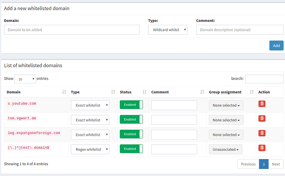Image resolution: width=285 pixels, height=176 pixels.
Task: Toggle Enabled status for tom.vgwort.de
Action: (x=131, y=119)
